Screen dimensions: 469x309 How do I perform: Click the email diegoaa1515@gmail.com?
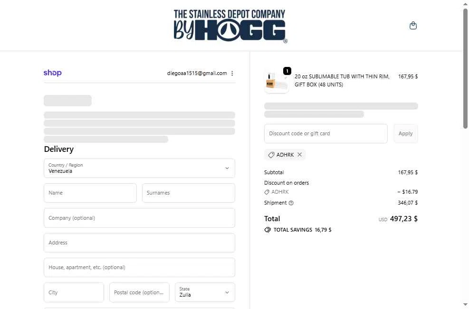coord(197,73)
